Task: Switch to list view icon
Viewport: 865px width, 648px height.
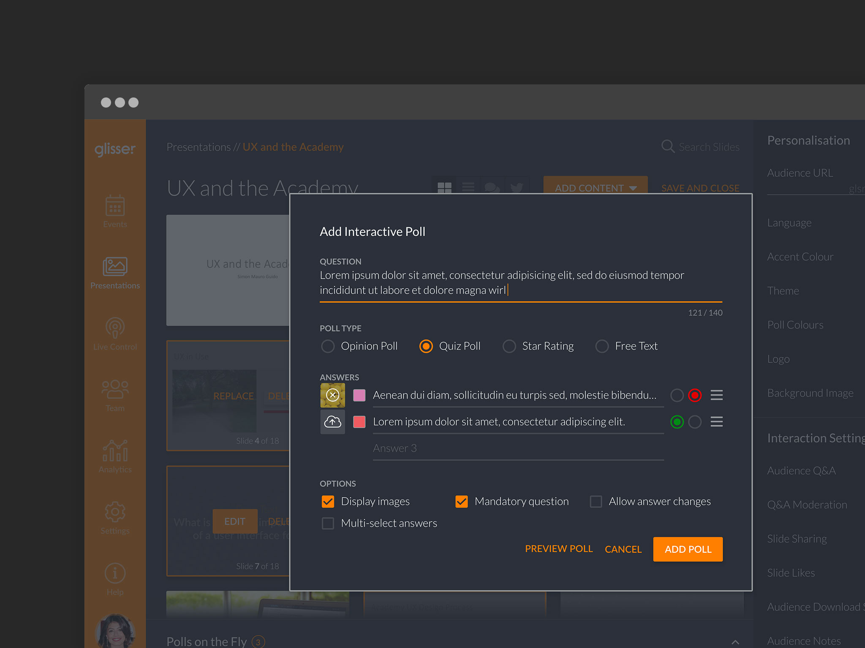Action: coord(468,187)
